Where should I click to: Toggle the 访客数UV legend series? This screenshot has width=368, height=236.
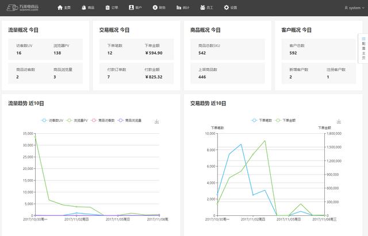point(53,121)
